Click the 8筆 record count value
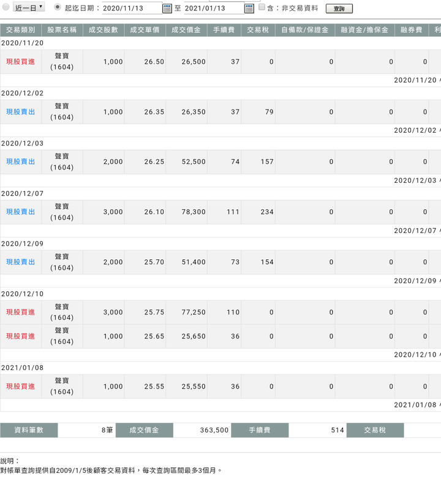This screenshot has height=490, width=441. (x=107, y=430)
